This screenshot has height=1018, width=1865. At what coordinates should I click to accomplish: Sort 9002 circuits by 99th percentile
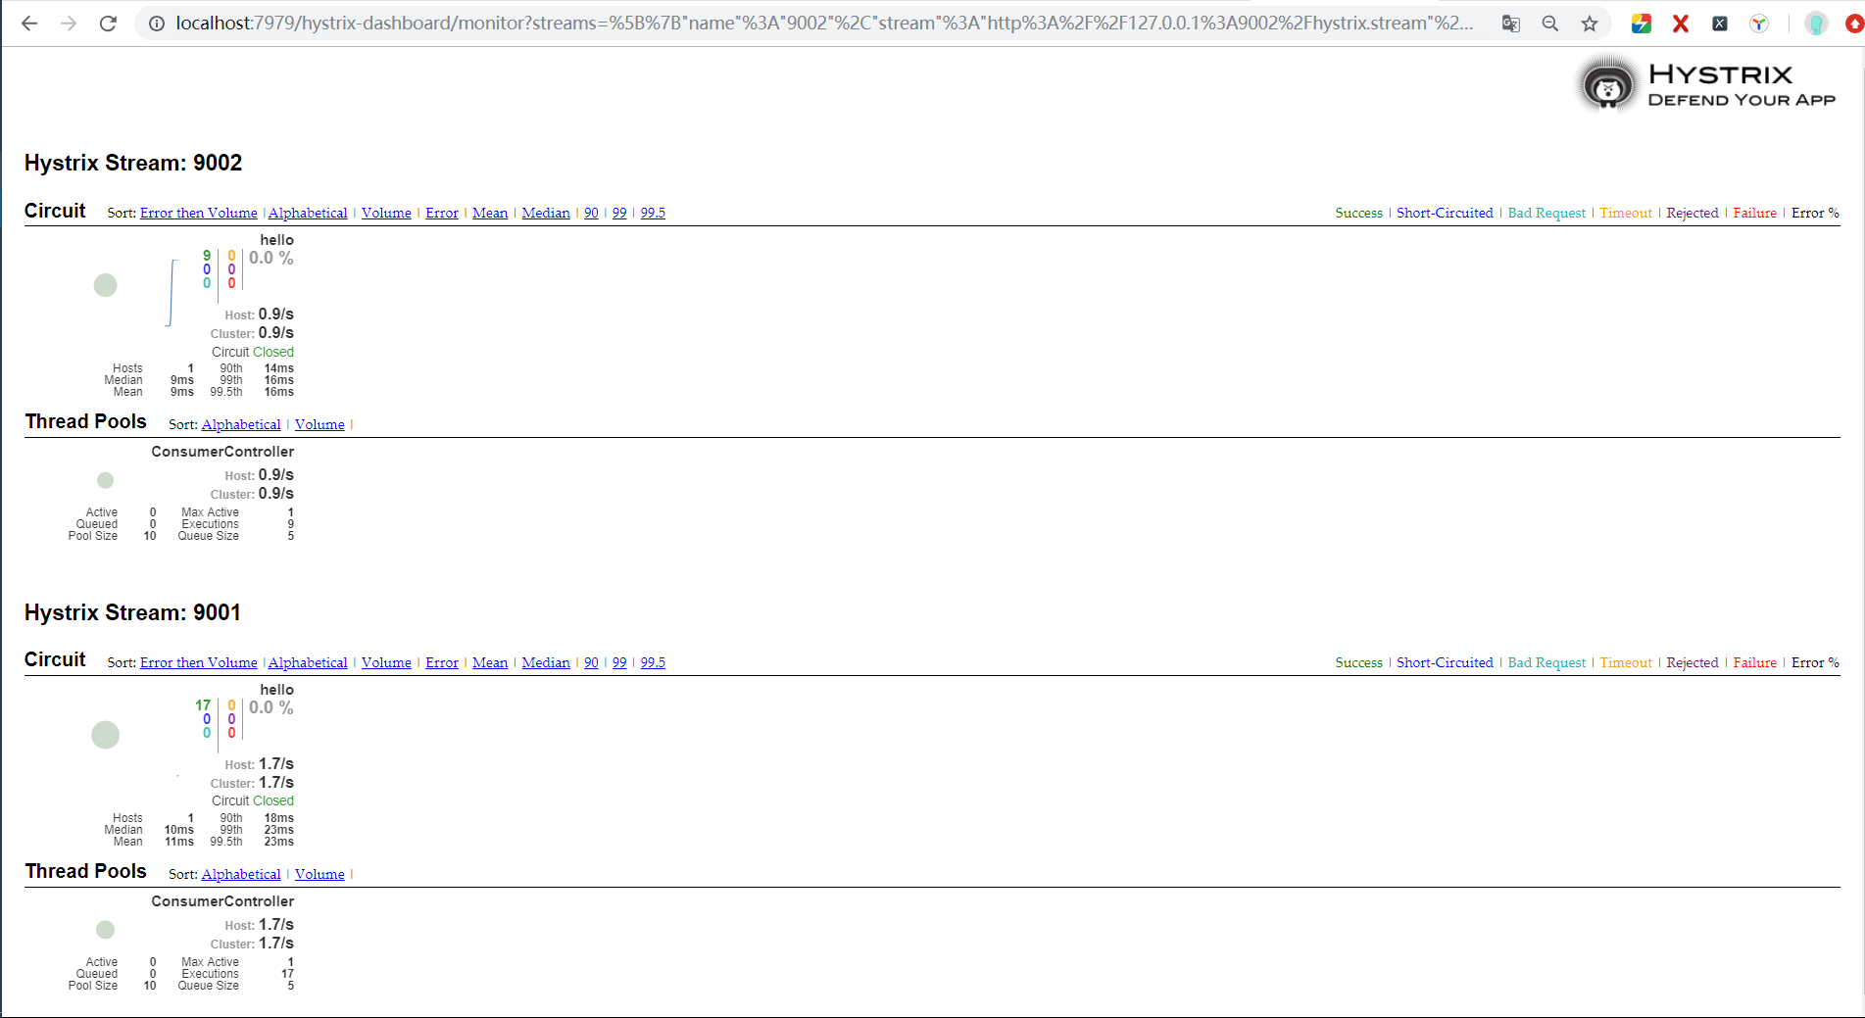619,213
